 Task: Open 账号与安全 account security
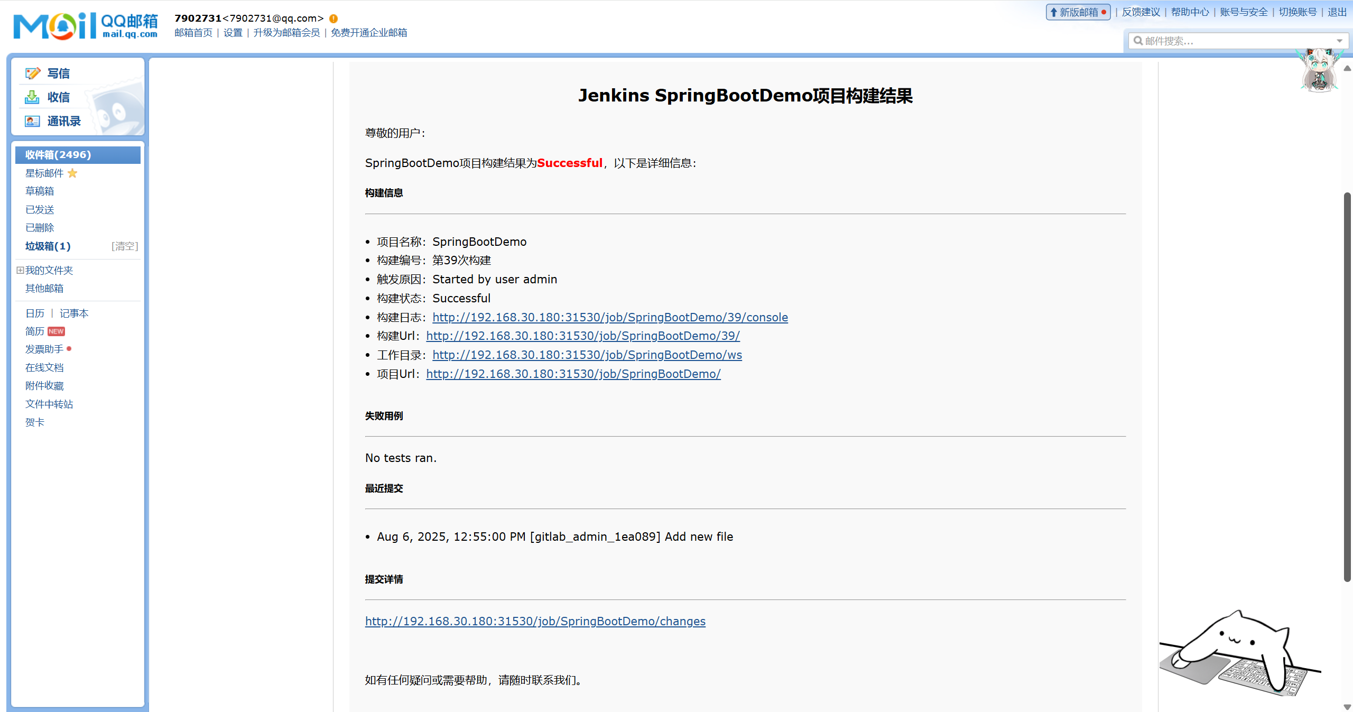[x=1244, y=12]
